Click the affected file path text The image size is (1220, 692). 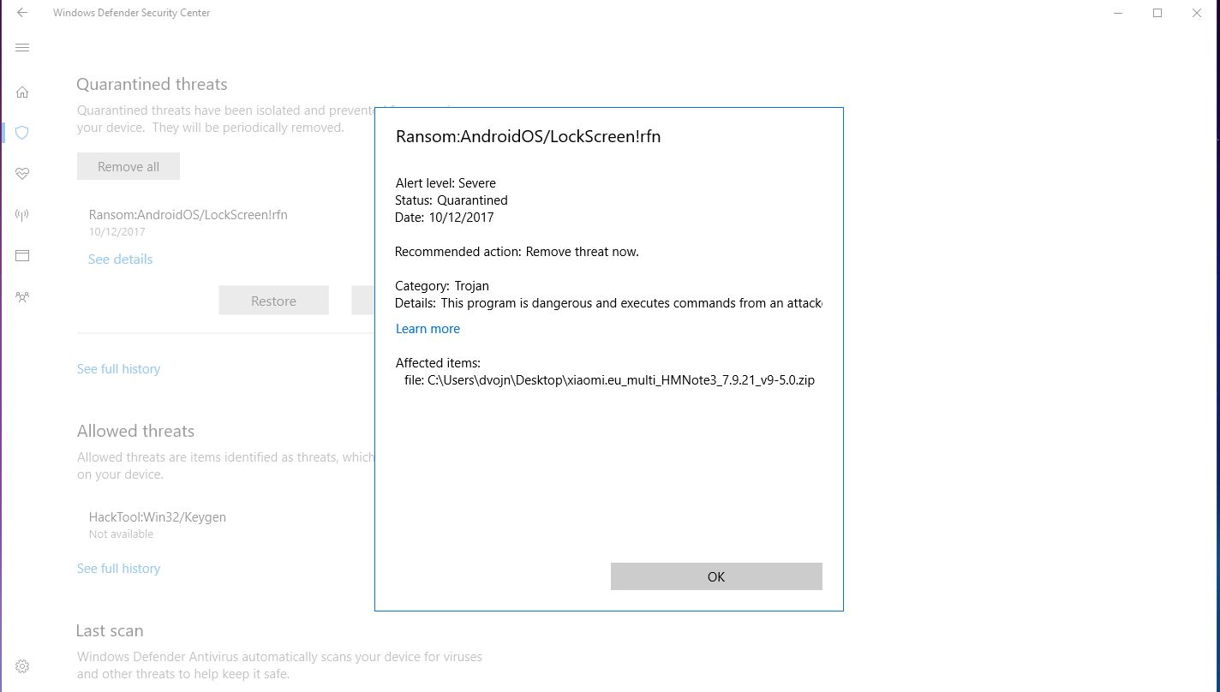coord(609,380)
